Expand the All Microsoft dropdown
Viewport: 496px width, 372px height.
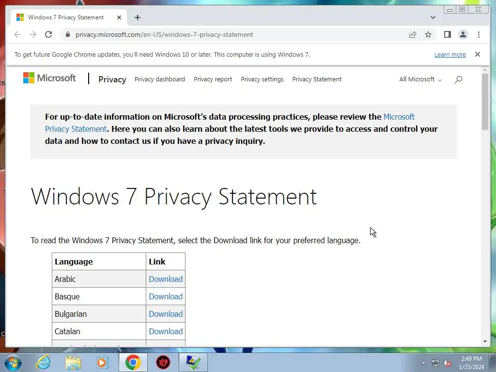tap(420, 79)
